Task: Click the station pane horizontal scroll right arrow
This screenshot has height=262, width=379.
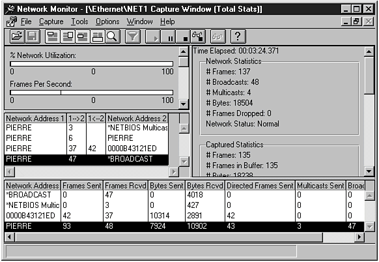Action: 359,237
